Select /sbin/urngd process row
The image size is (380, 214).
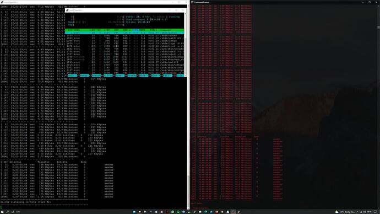click(x=124, y=41)
